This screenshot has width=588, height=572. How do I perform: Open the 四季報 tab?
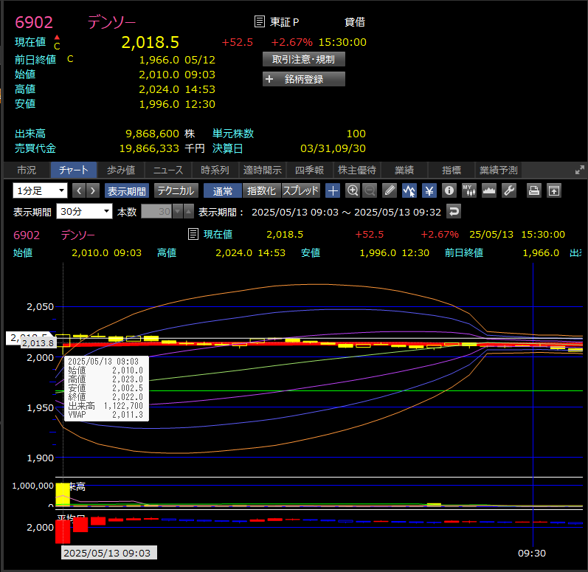(x=309, y=170)
